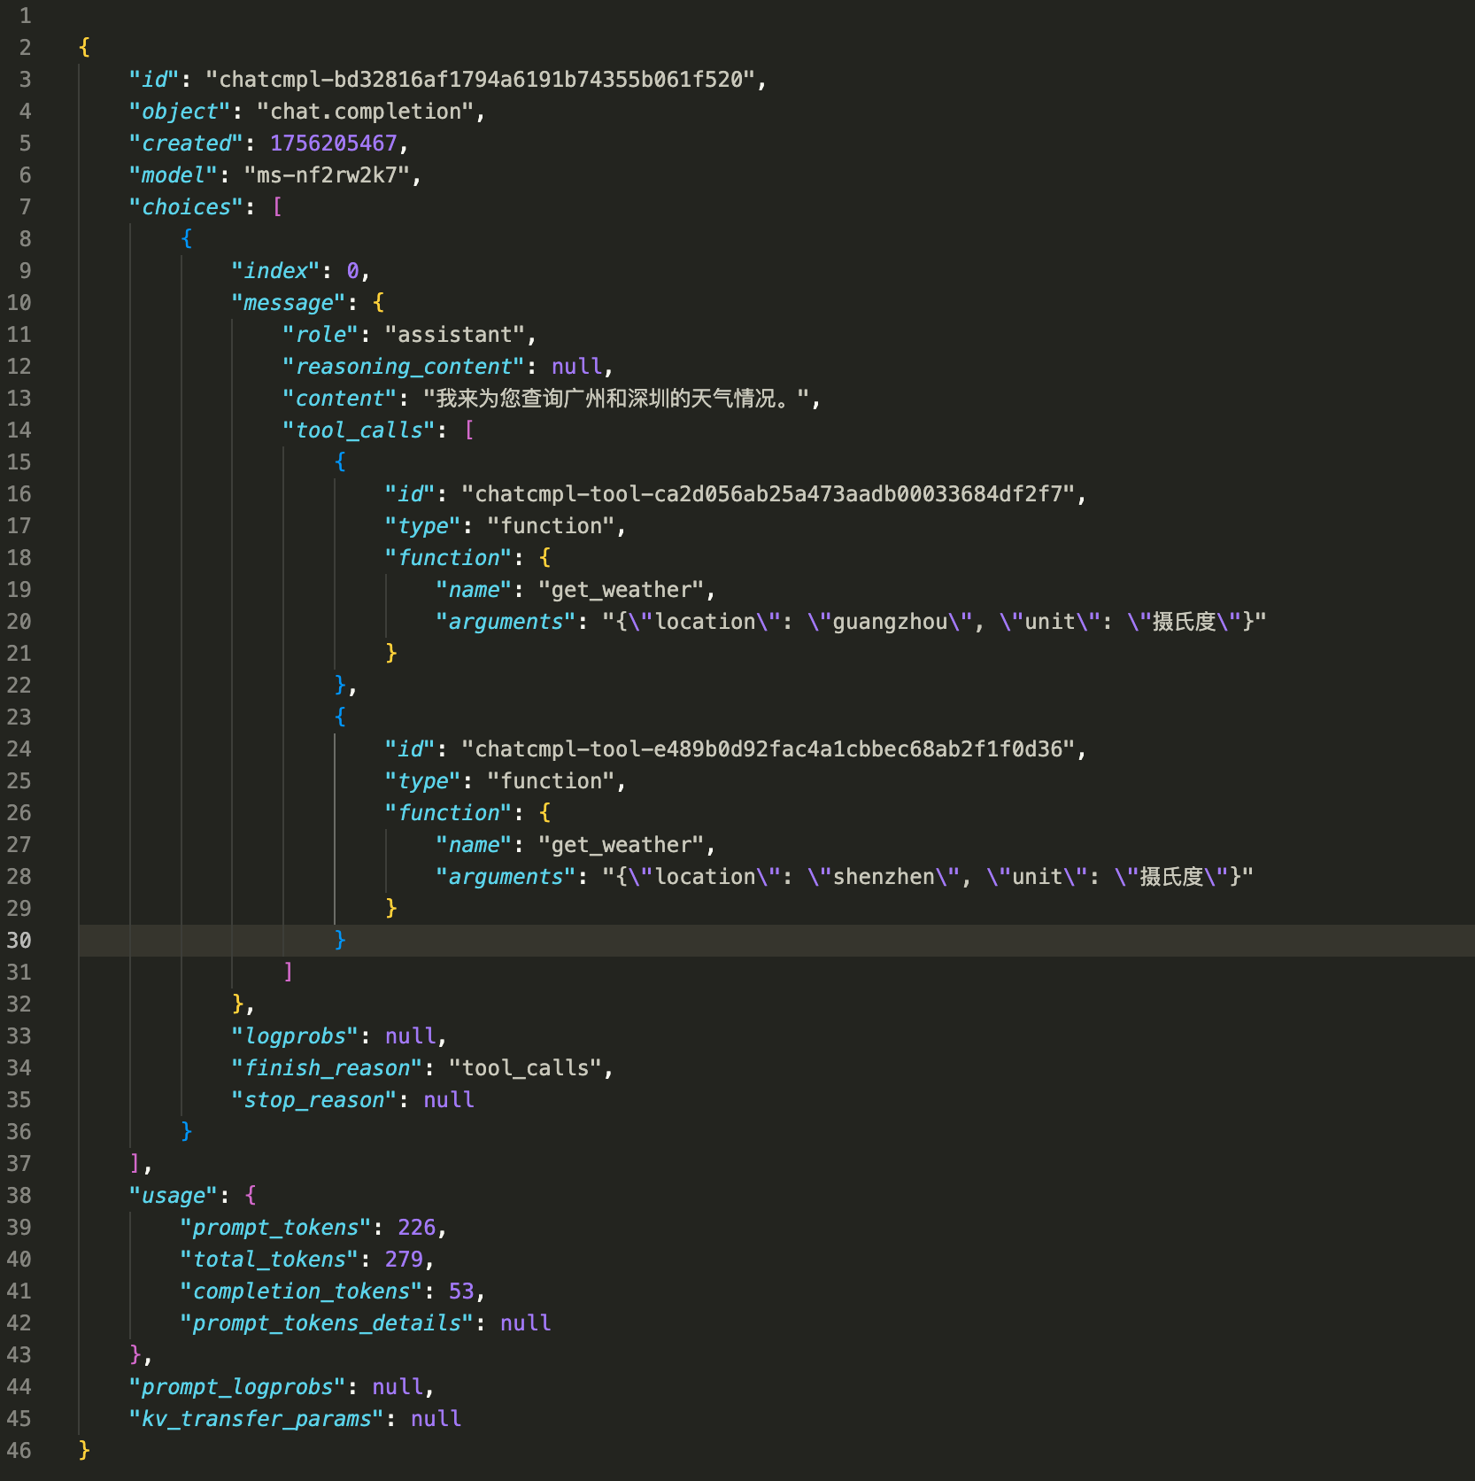This screenshot has width=1475, height=1481.
Task: Click the index value 0
Action: (x=352, y=271)
